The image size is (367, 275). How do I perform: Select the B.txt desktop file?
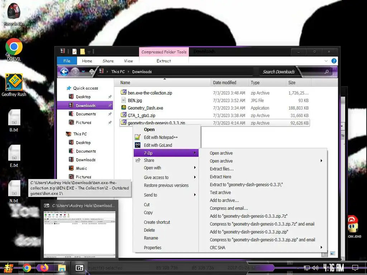tap(14, 120)
